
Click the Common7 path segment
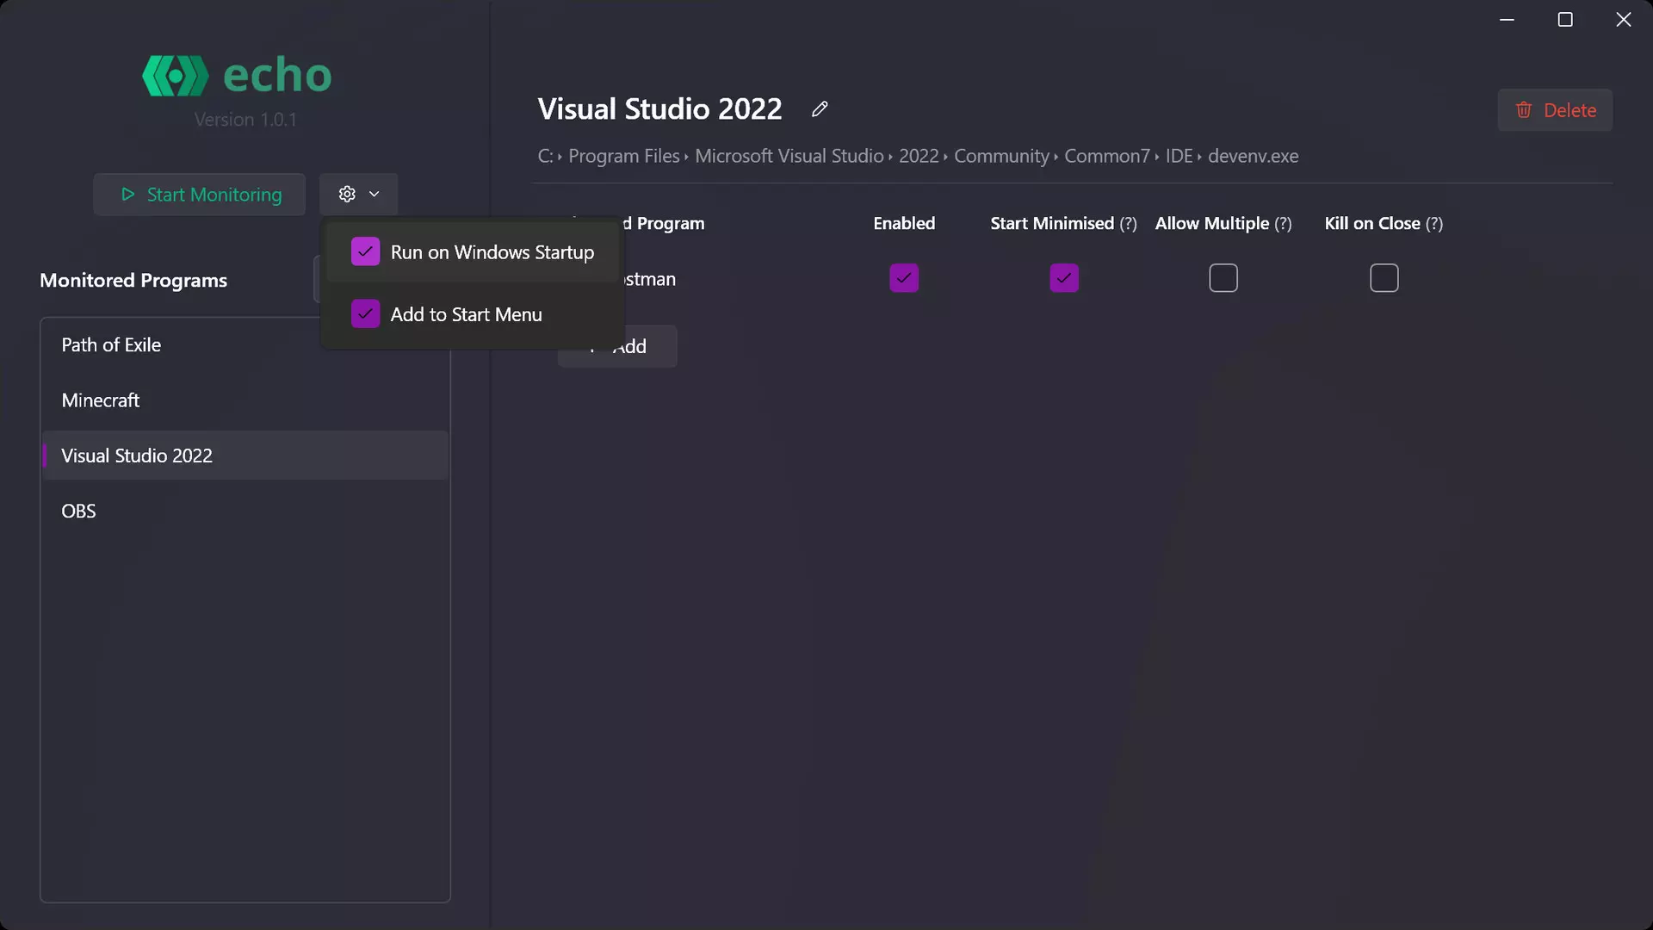coord(1107,156)
